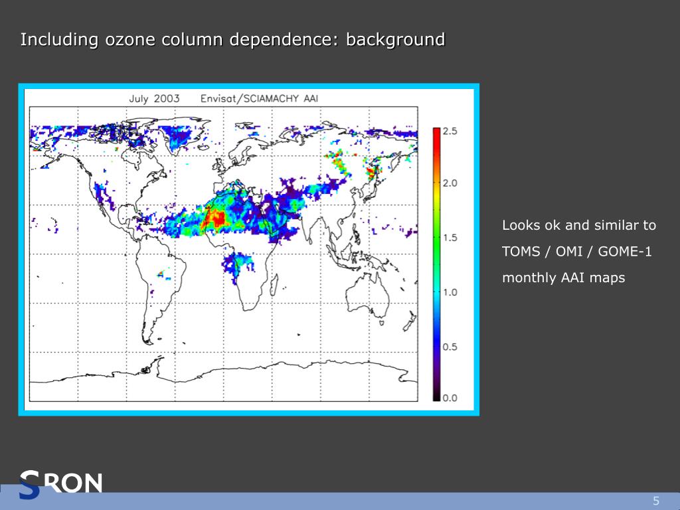Click the 'Envisat/SCIAMACHY AAI' plot heading
Screen dimensions: 680x510
(x=259, y=99)
